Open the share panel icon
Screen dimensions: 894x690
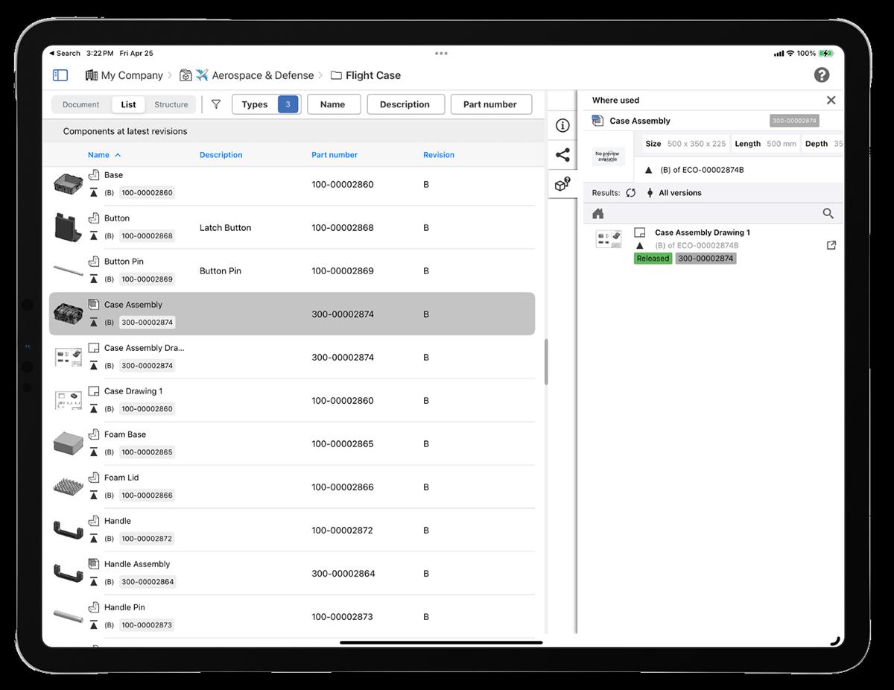click(562, 155)
